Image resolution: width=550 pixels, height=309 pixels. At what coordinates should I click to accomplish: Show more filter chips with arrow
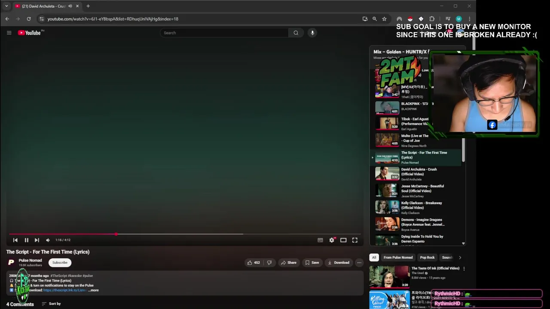click(460, 257)
